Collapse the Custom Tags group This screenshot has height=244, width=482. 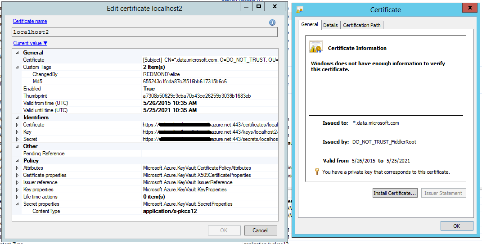tap(17, 67)
